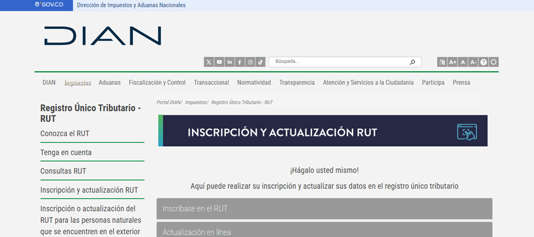
Task: Open the Transaccional menu
Action: (x=212, y=83)
